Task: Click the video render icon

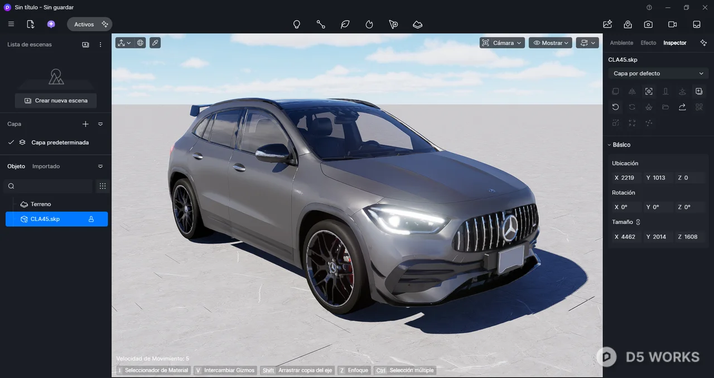Action: coord(672,24)
